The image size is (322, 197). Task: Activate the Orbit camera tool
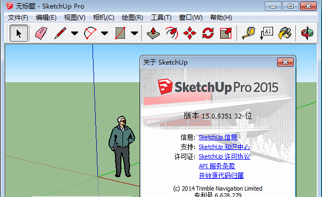tap(307, 33)
